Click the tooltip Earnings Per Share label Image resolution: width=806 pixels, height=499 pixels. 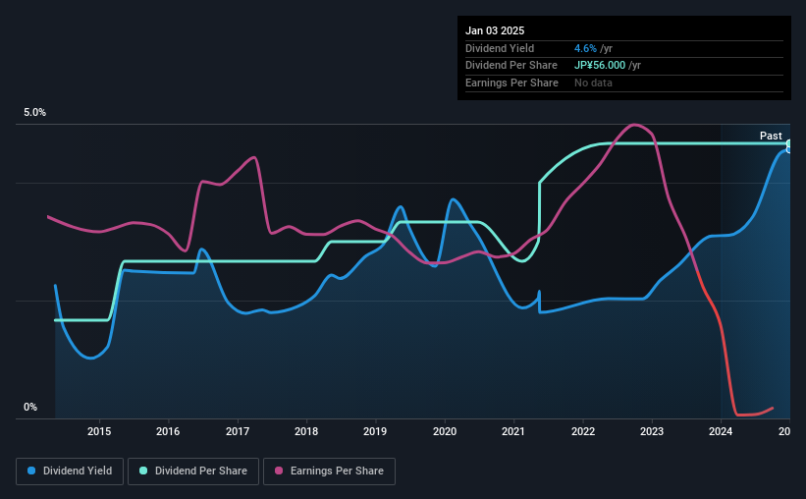(511, 83)
